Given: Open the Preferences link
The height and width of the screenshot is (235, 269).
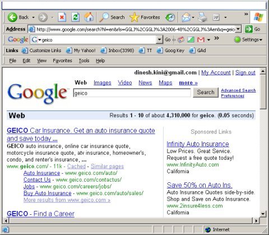Looking at the screenshot, I should [x=233, y=96].
